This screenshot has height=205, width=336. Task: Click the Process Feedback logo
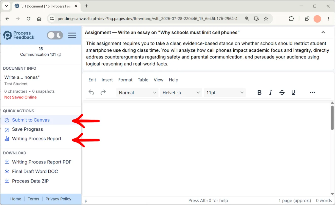pos(18,35)
